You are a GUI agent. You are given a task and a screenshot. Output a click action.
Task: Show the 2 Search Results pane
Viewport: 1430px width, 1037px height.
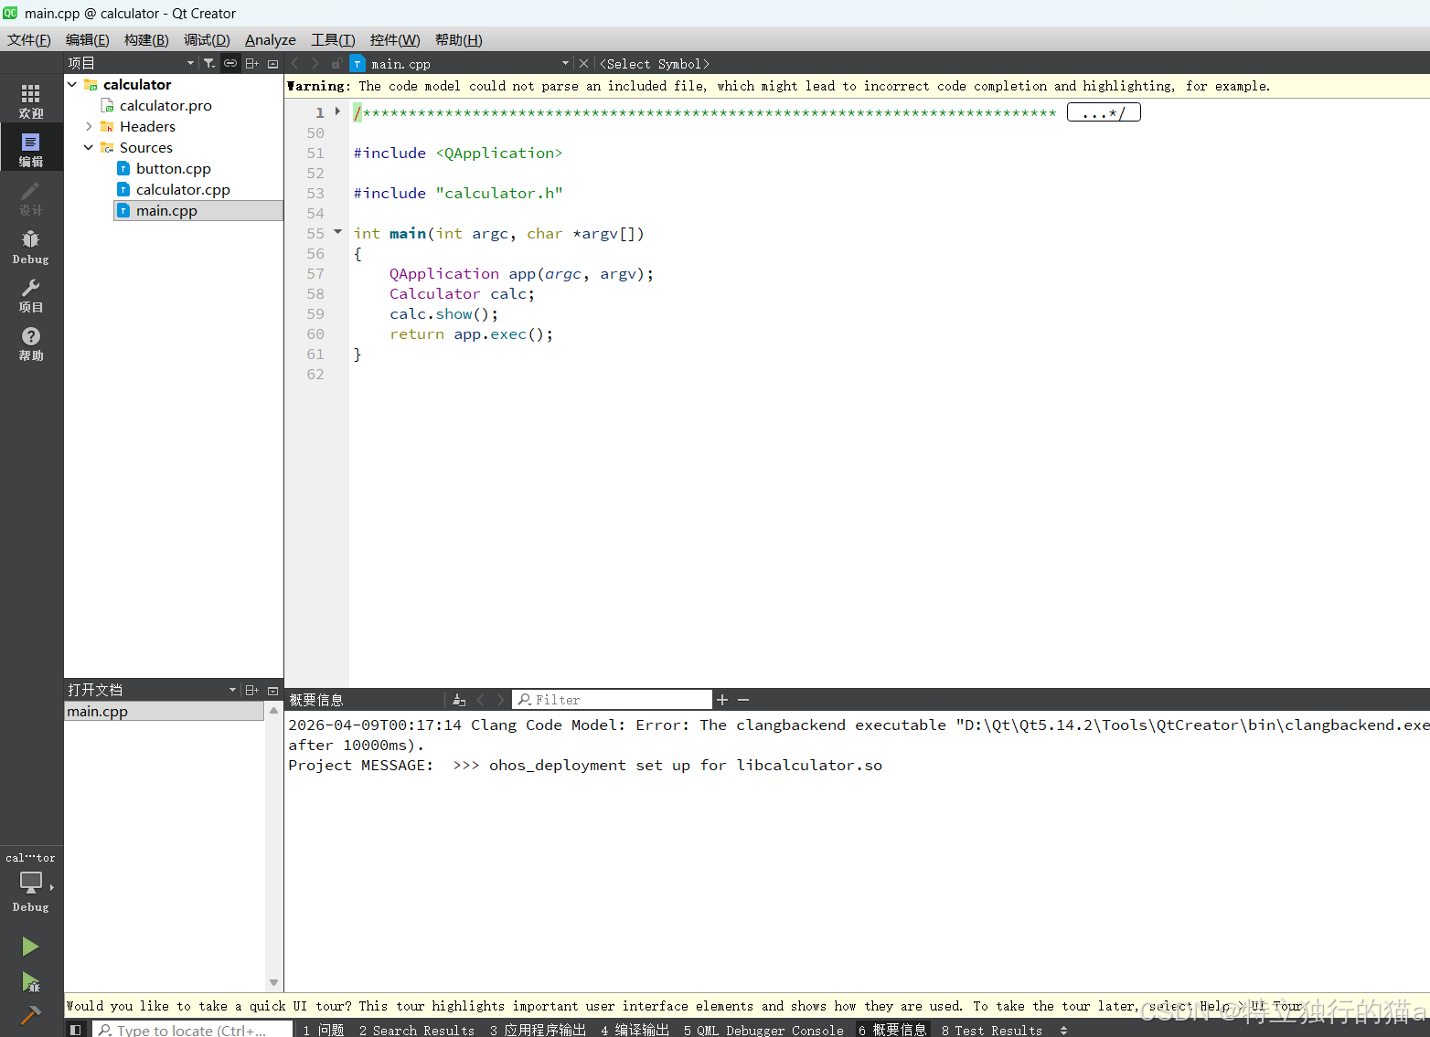click(417, 1030)
